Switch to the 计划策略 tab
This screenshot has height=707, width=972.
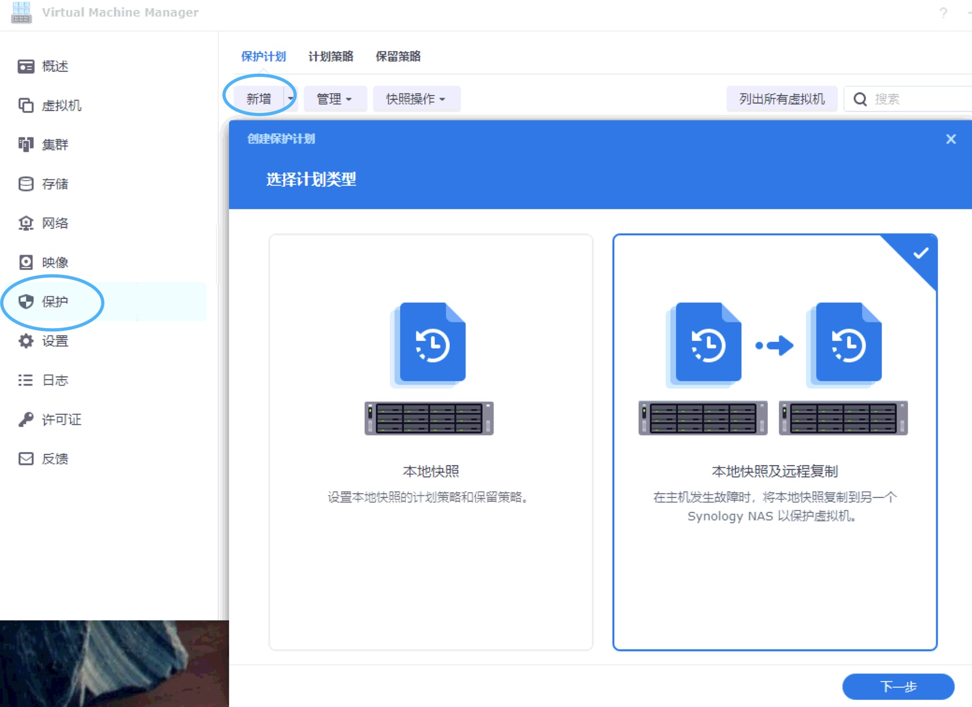331,56
